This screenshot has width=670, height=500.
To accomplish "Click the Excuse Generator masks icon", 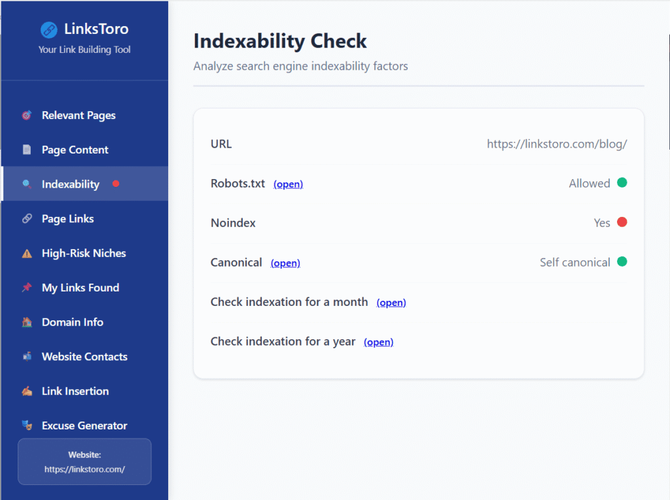I will [x=27, y=425].
